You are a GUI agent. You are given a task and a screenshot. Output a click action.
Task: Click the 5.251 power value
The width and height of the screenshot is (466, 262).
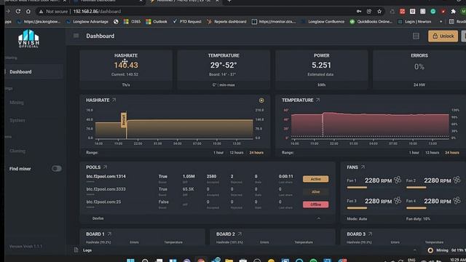[x=321, y=65]
